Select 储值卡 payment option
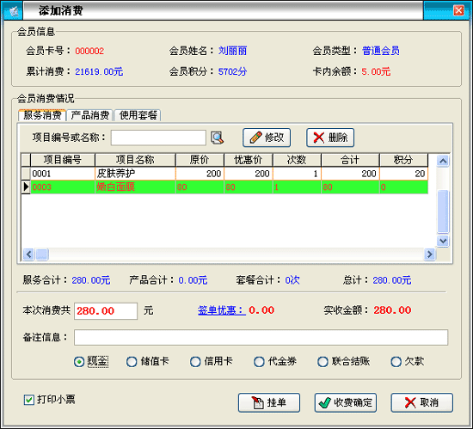 pos(132,361)
